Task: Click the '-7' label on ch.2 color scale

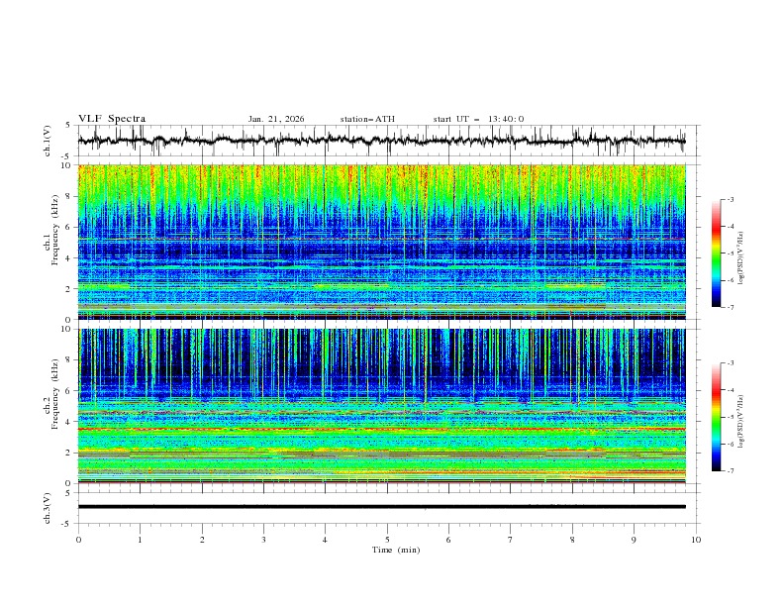Action: point(731,470)
